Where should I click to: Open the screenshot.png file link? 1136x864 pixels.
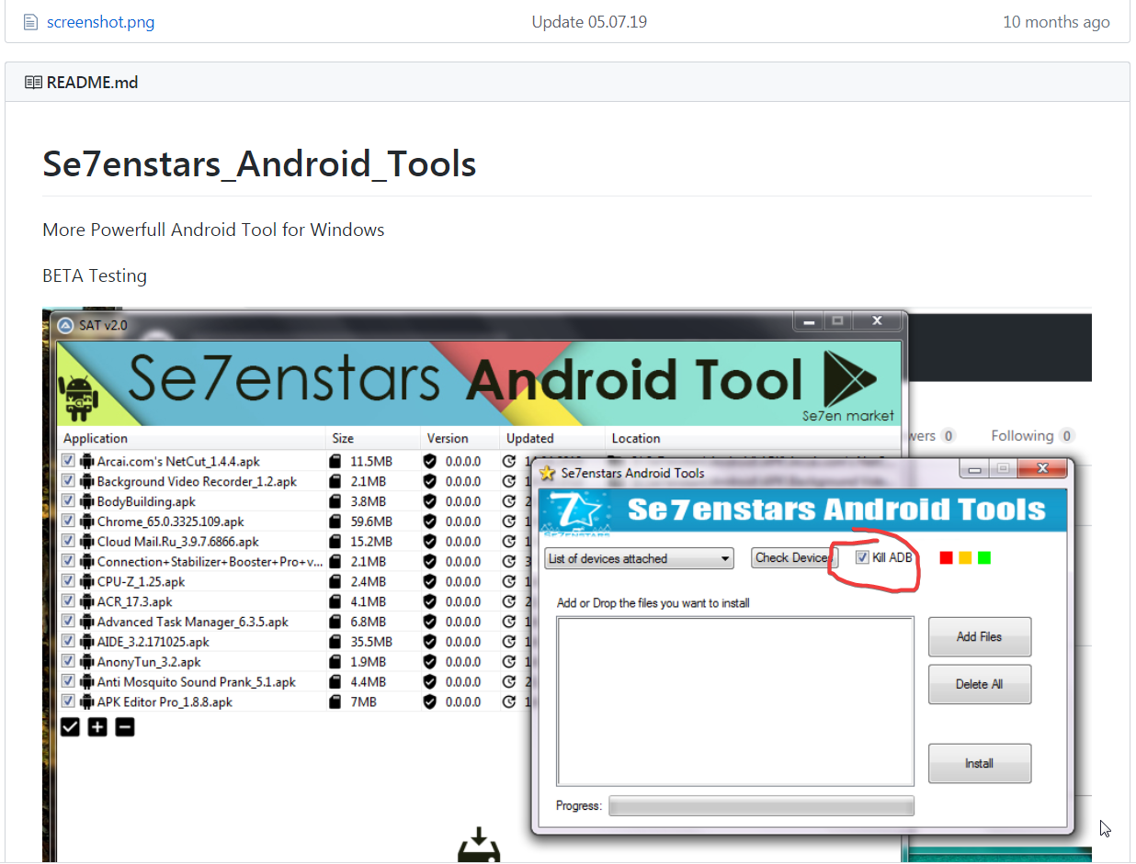pyautogui.click(x=100, y=22)
